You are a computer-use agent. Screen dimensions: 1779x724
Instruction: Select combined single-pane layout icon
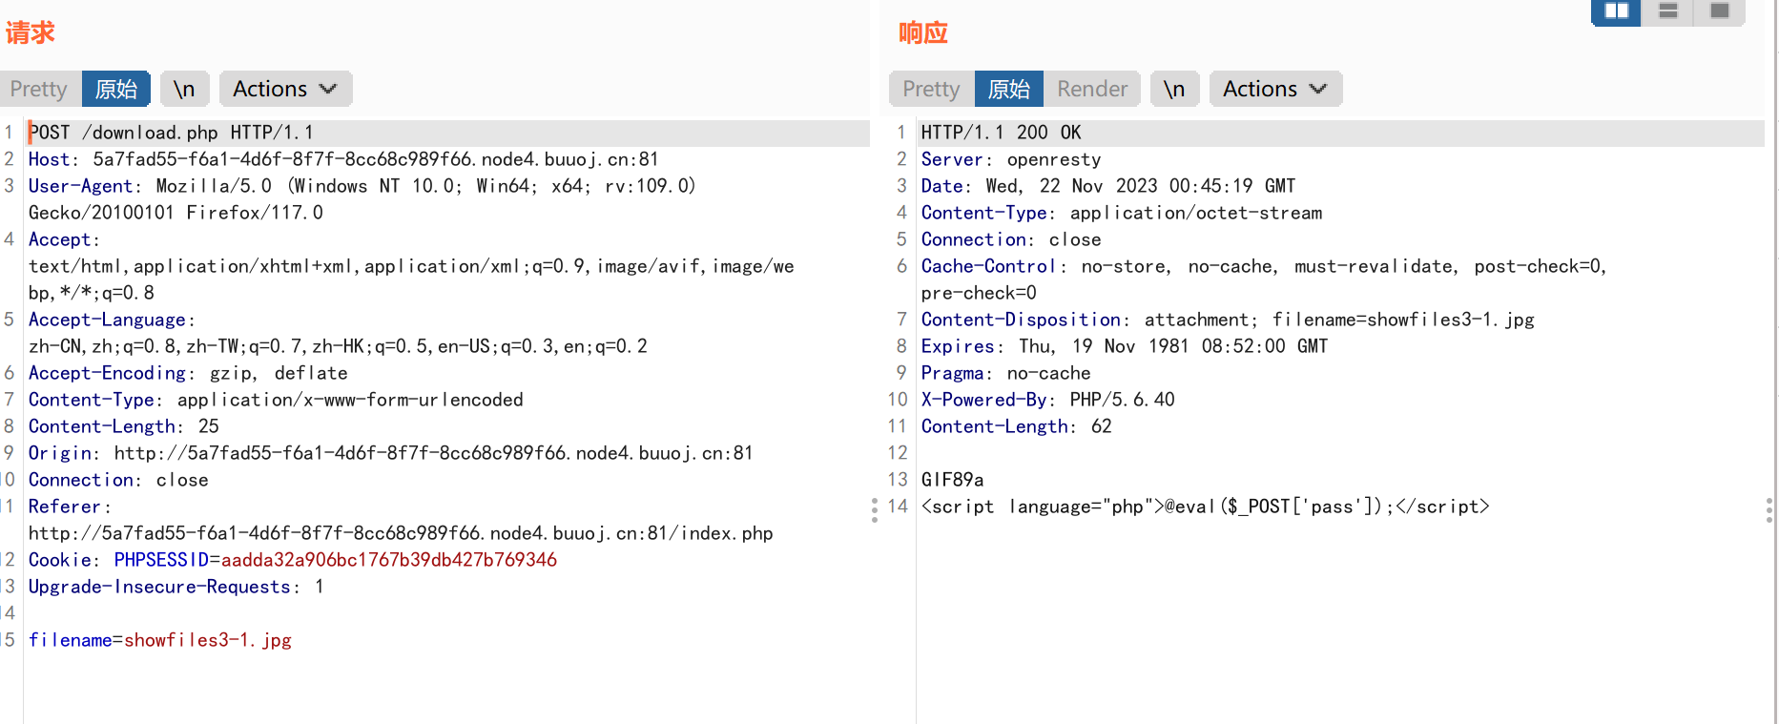[1719, 11]
